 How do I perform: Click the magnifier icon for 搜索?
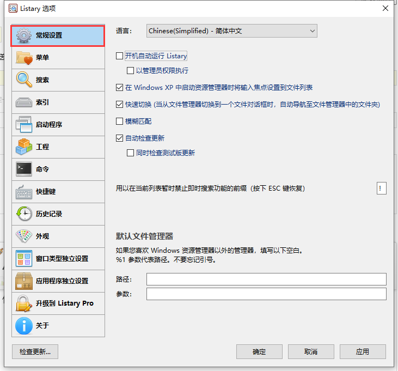pyautogui.click(x=24, y=80)
